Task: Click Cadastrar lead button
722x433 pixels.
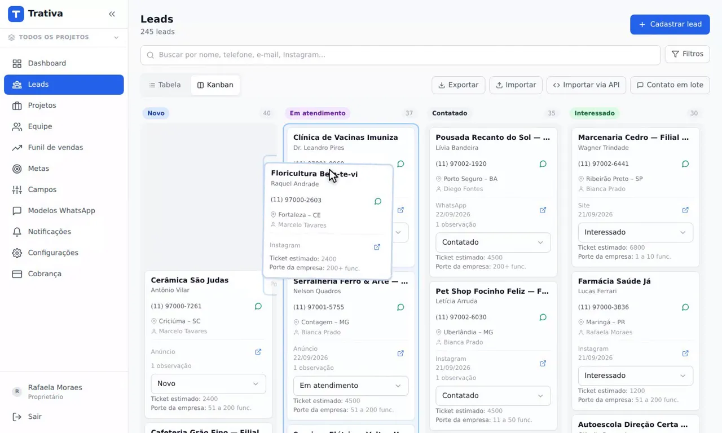Action: (670, 24)
